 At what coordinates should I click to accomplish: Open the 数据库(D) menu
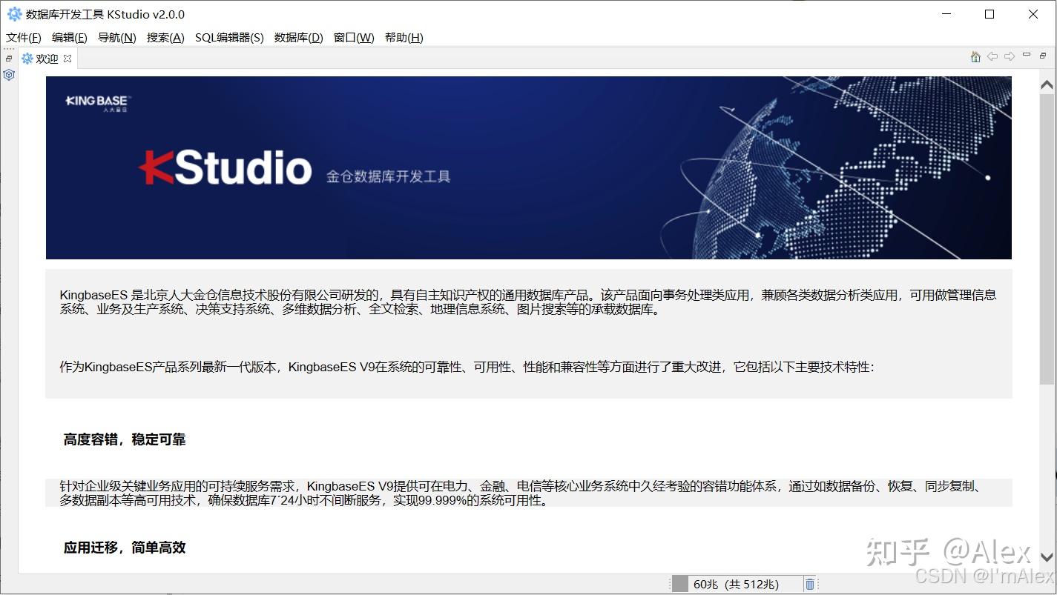click(x=297, y=38)
